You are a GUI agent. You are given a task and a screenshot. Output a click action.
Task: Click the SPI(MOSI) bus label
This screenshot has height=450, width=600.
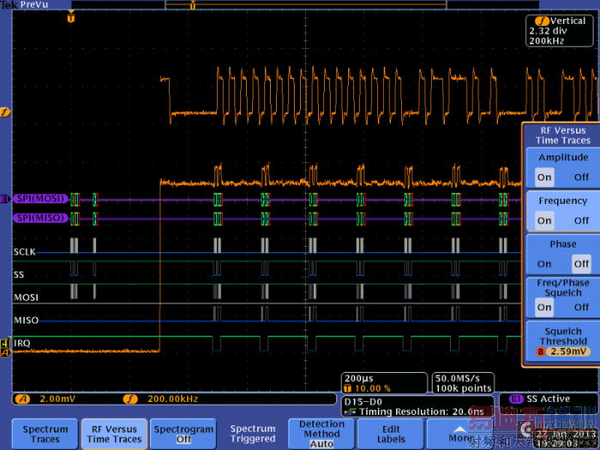(x=40, y=199)
